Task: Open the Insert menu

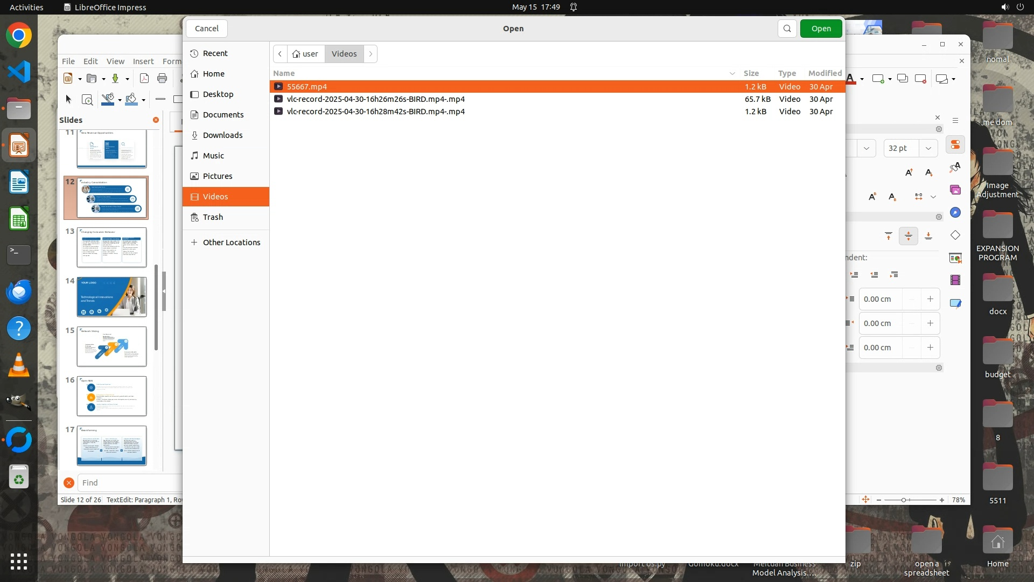Action: point(143,61)
